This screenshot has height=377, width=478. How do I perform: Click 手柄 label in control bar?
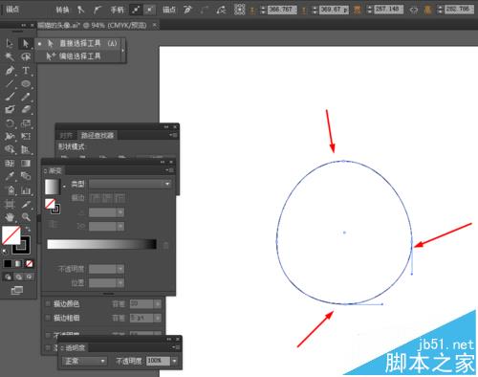[x=117, y=10]
